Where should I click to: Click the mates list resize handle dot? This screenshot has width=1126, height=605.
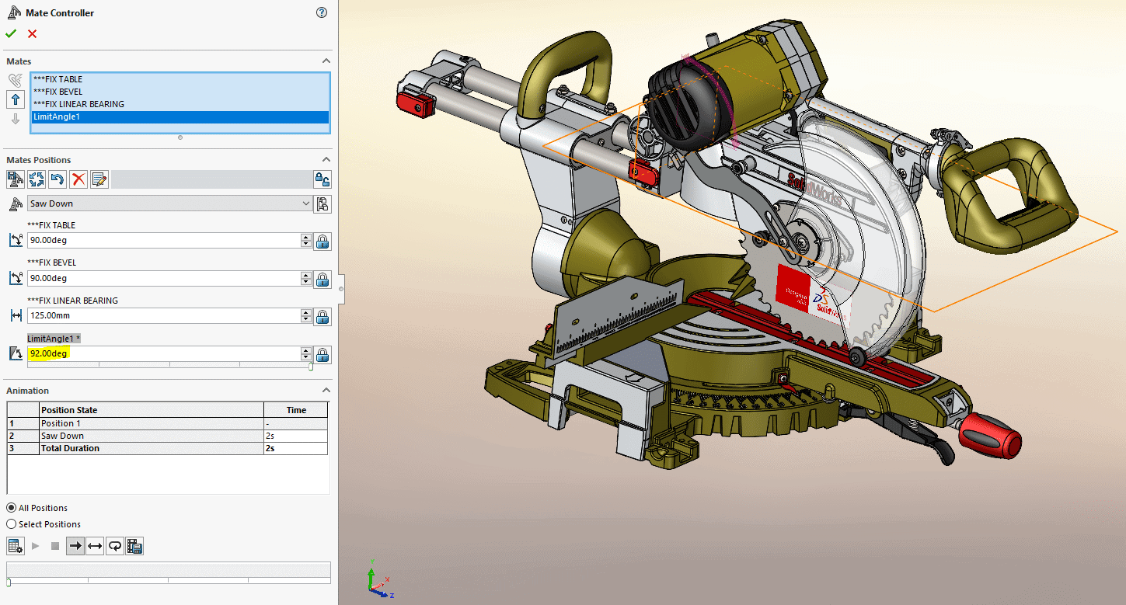coord(180,137)
